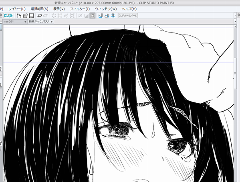Click the deselect icon
The width and height of the screenshot is (240, 182).
point(80,16)
